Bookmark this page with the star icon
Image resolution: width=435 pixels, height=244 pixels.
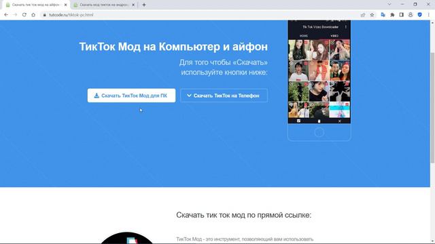click(x=372, y=15)
